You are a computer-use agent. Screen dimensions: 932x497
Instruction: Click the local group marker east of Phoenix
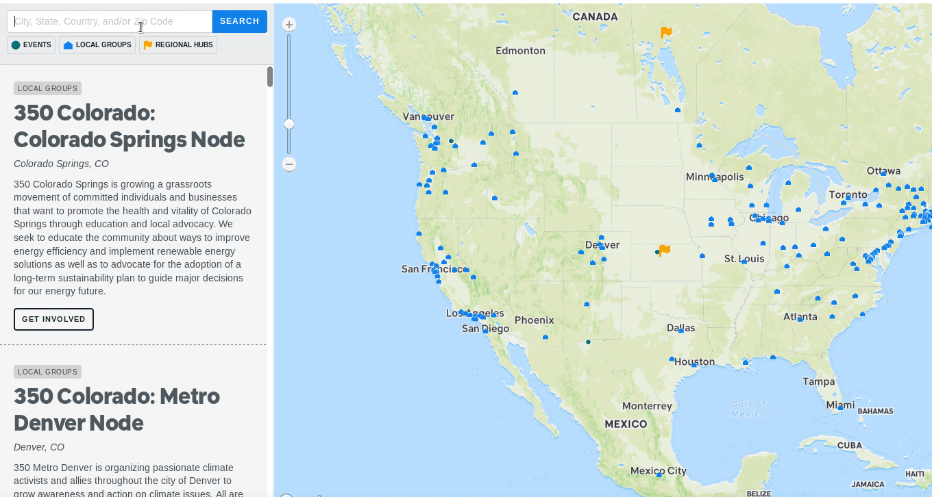[x=545, y=337]
